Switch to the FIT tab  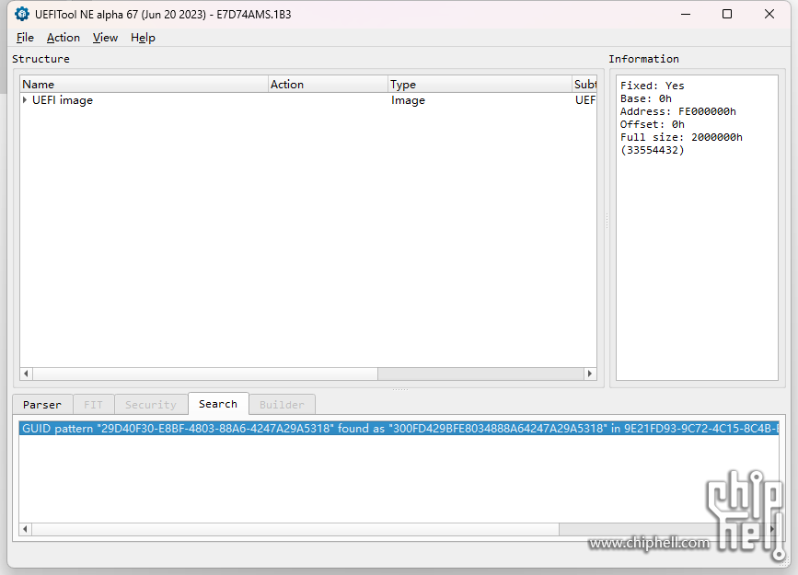[x=93, y=405]
